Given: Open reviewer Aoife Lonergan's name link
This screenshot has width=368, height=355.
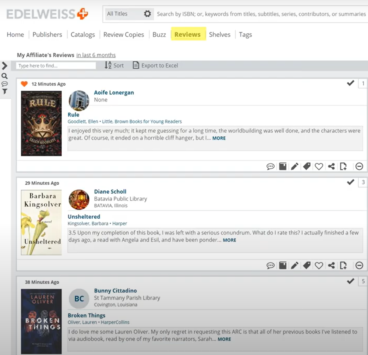Looking at the screenshot, I should tap(114, 93).
